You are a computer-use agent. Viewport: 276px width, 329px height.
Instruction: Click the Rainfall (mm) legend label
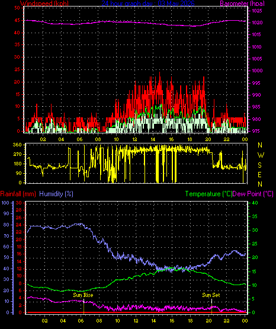pyautogui.click(x=18, y=194)
